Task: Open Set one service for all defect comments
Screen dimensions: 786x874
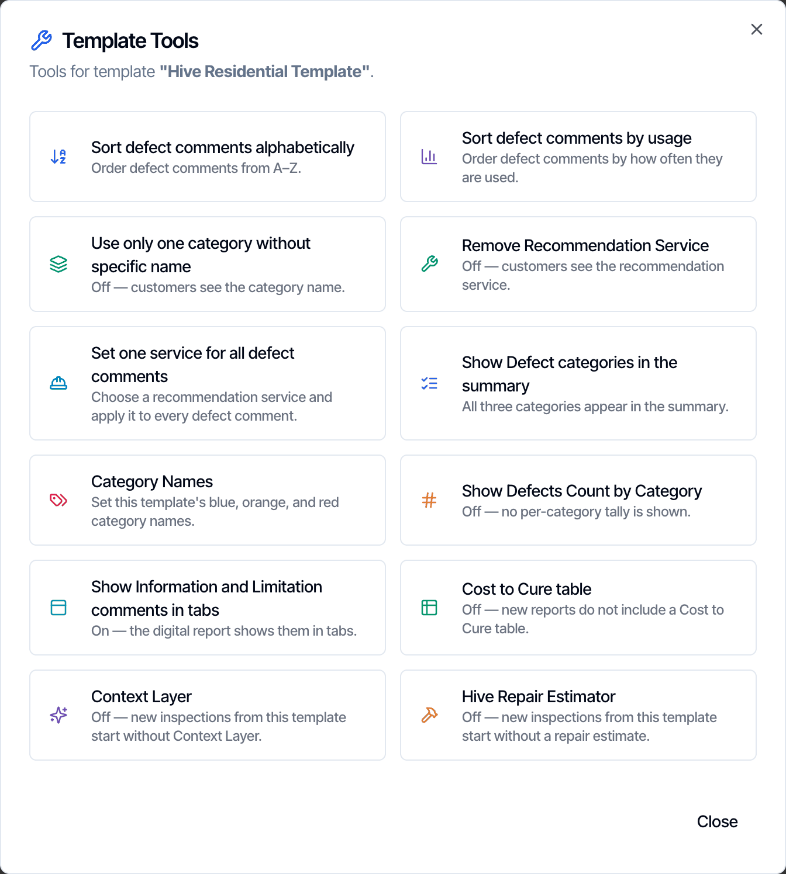Action: (208, 383)
